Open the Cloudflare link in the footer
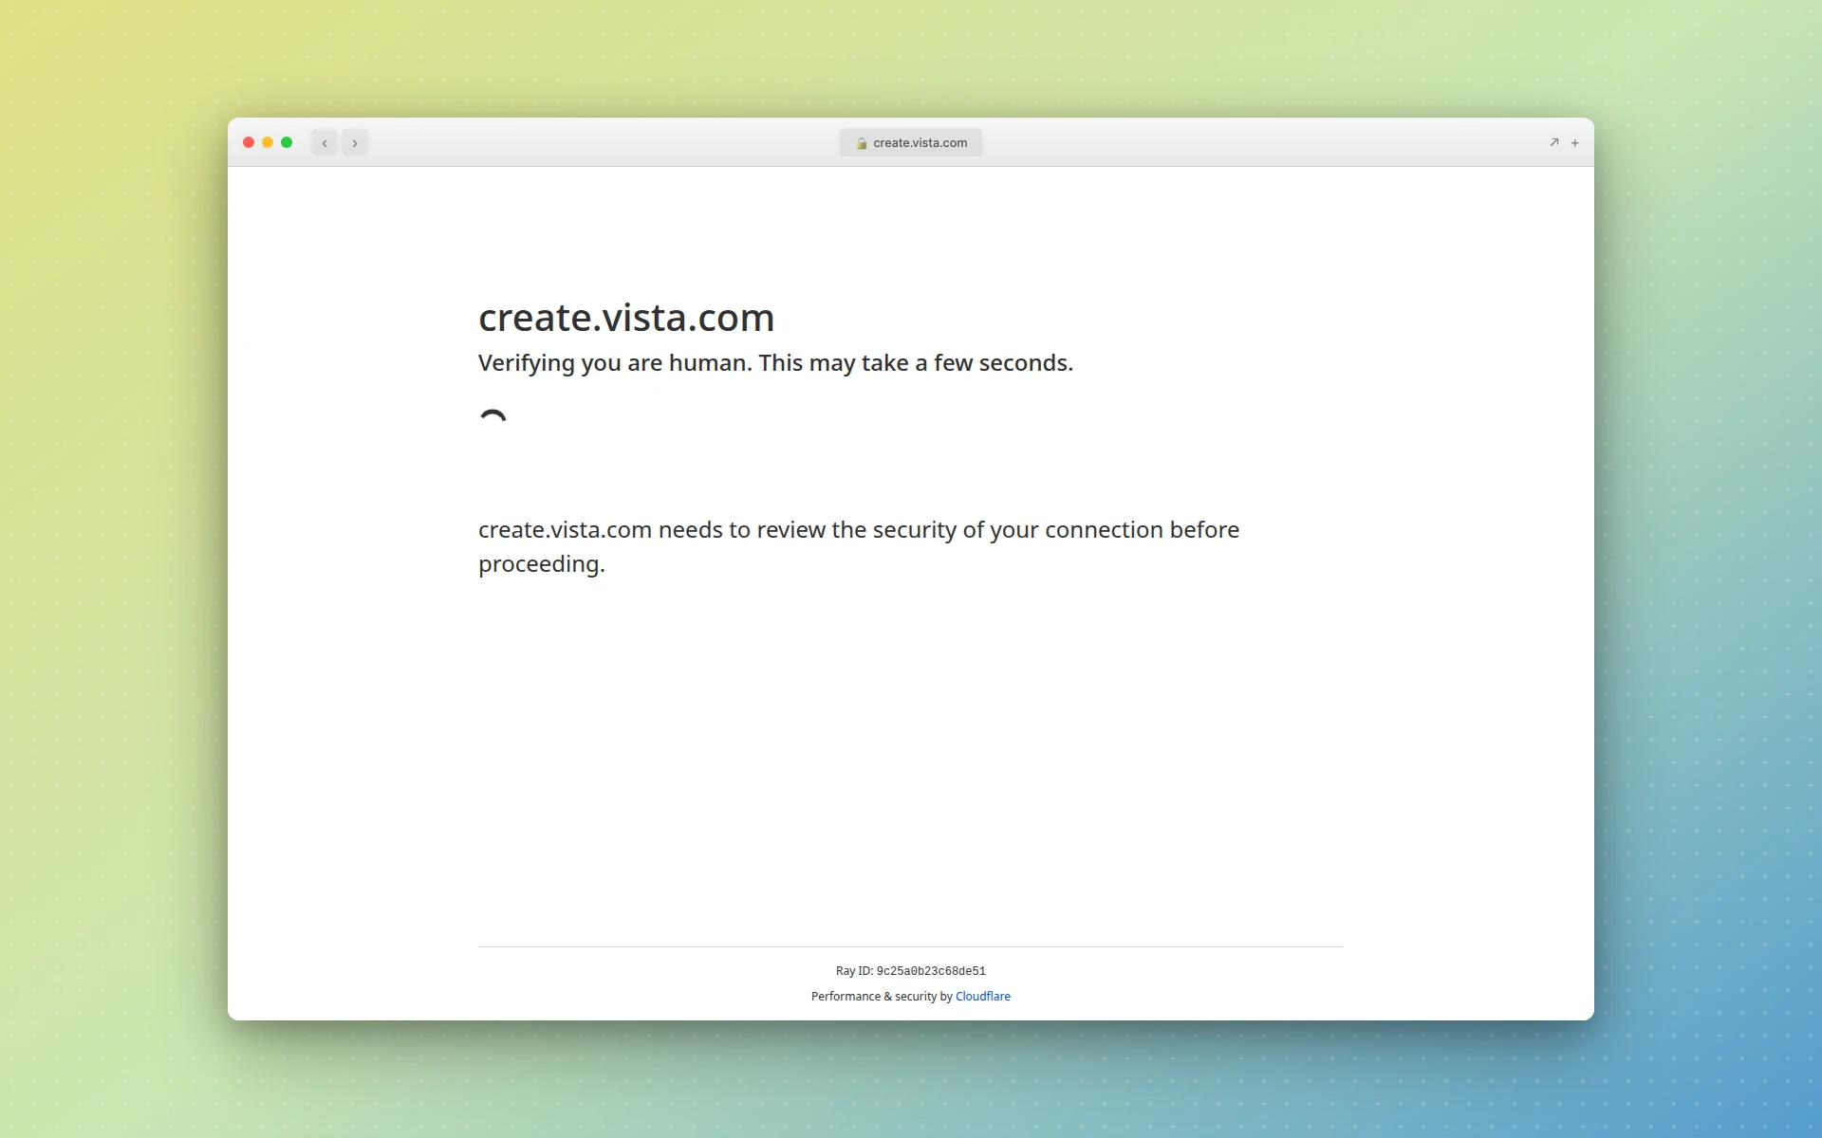This screenshot has height=1138, width=1822. point(982,996)
